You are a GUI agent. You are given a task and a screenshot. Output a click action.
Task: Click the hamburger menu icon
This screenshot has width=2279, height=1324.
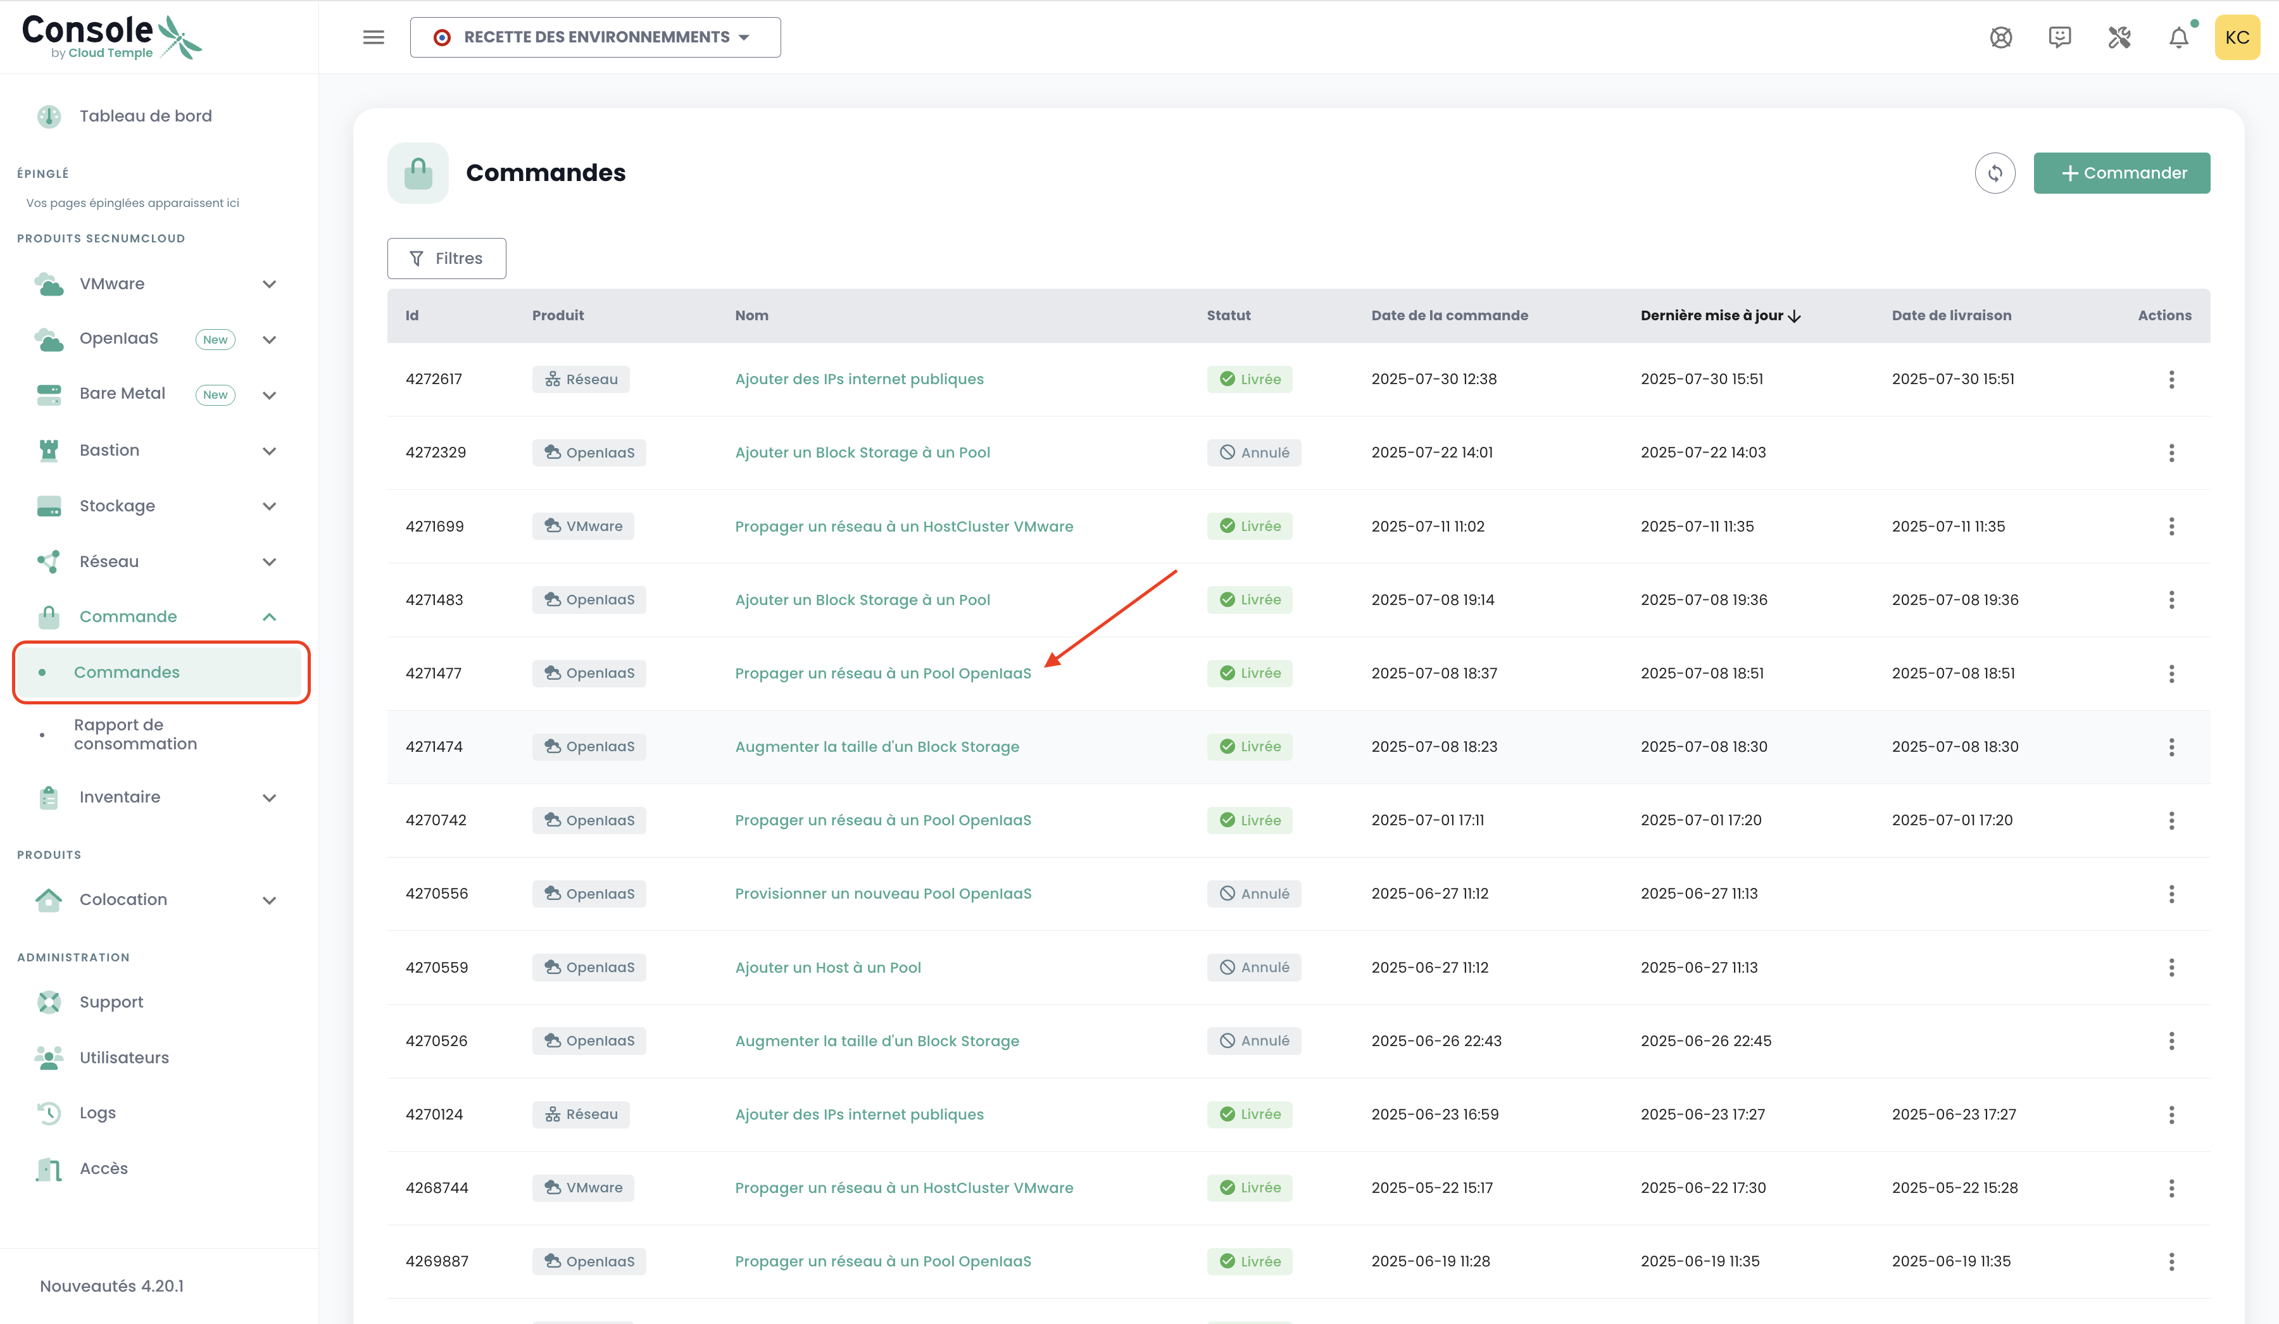pos(374,37)
